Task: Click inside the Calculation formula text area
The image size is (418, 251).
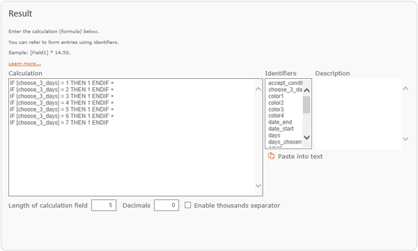Action: pyautogui.click(x=132, y=158)
